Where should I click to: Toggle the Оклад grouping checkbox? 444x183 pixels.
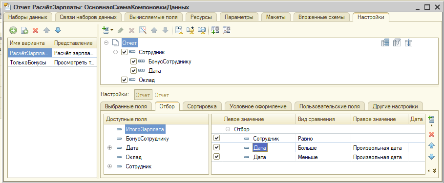click(124, 80)
